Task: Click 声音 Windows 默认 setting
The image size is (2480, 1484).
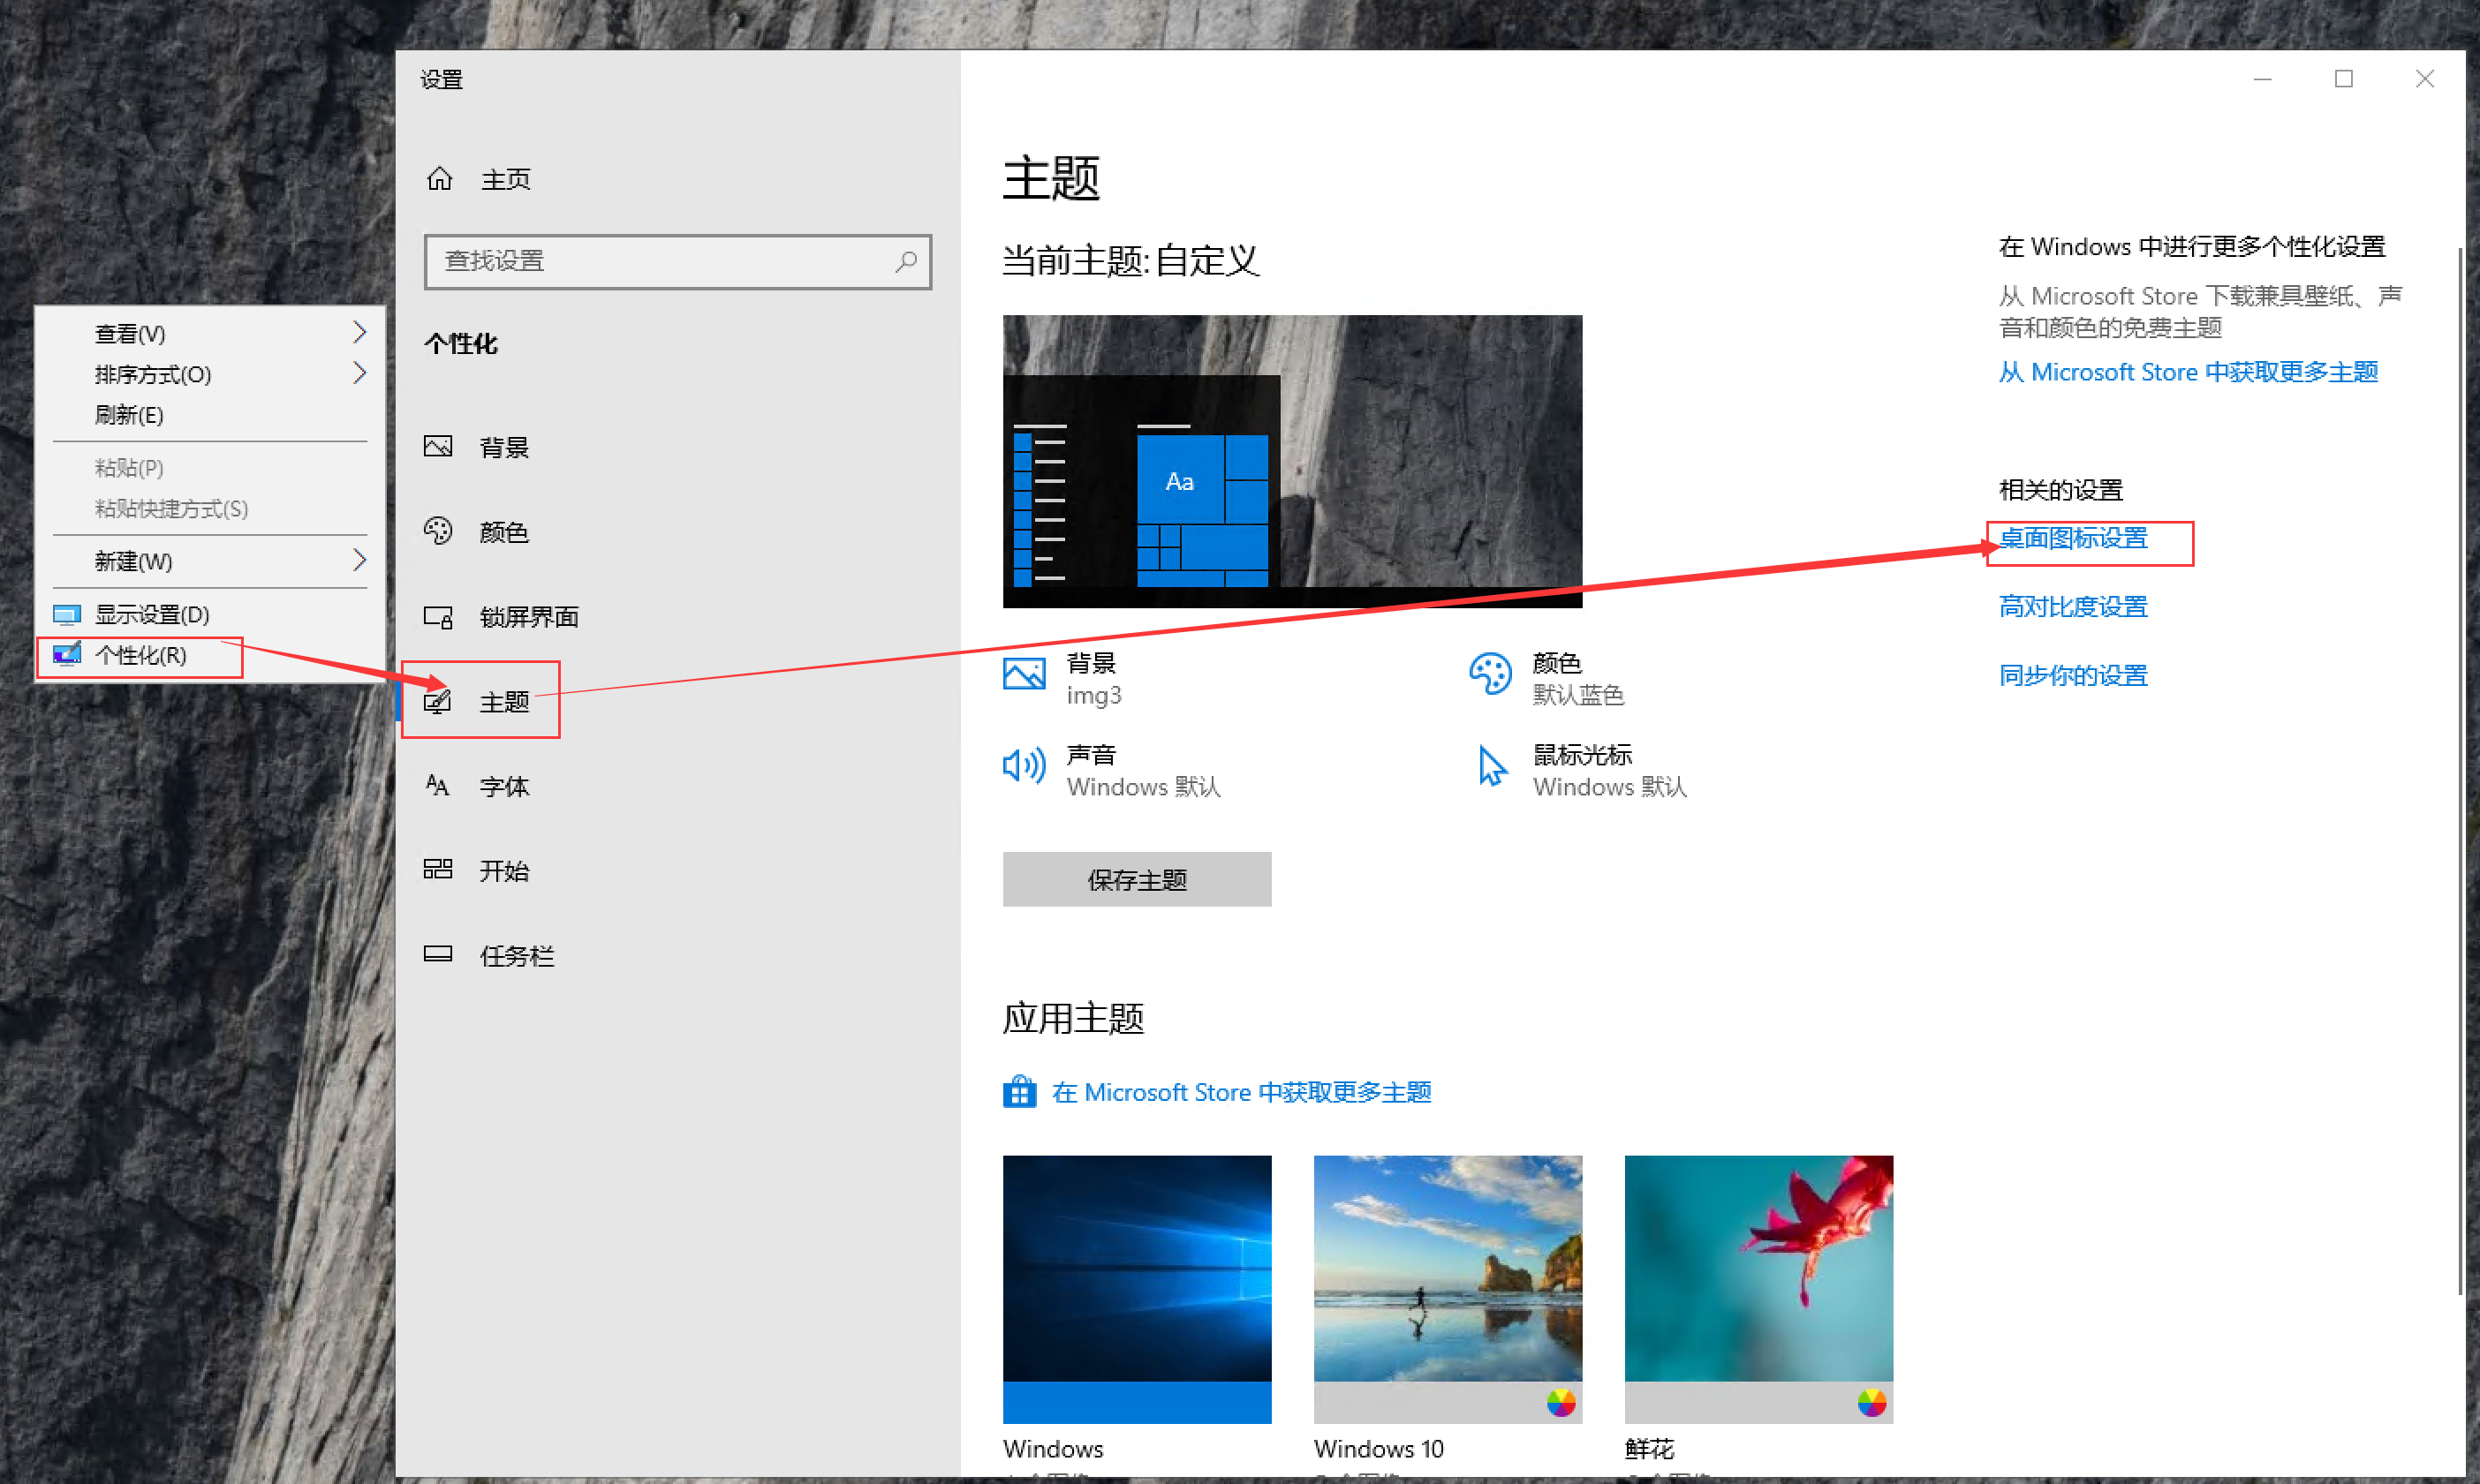Action: click(1143, 770)
